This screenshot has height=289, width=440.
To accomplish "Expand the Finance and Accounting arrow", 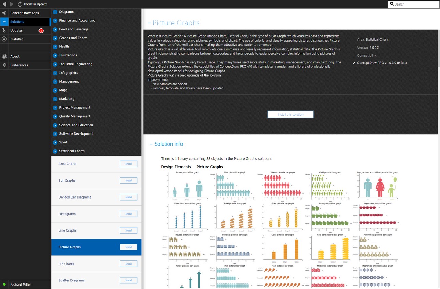I will pos(55,20).
